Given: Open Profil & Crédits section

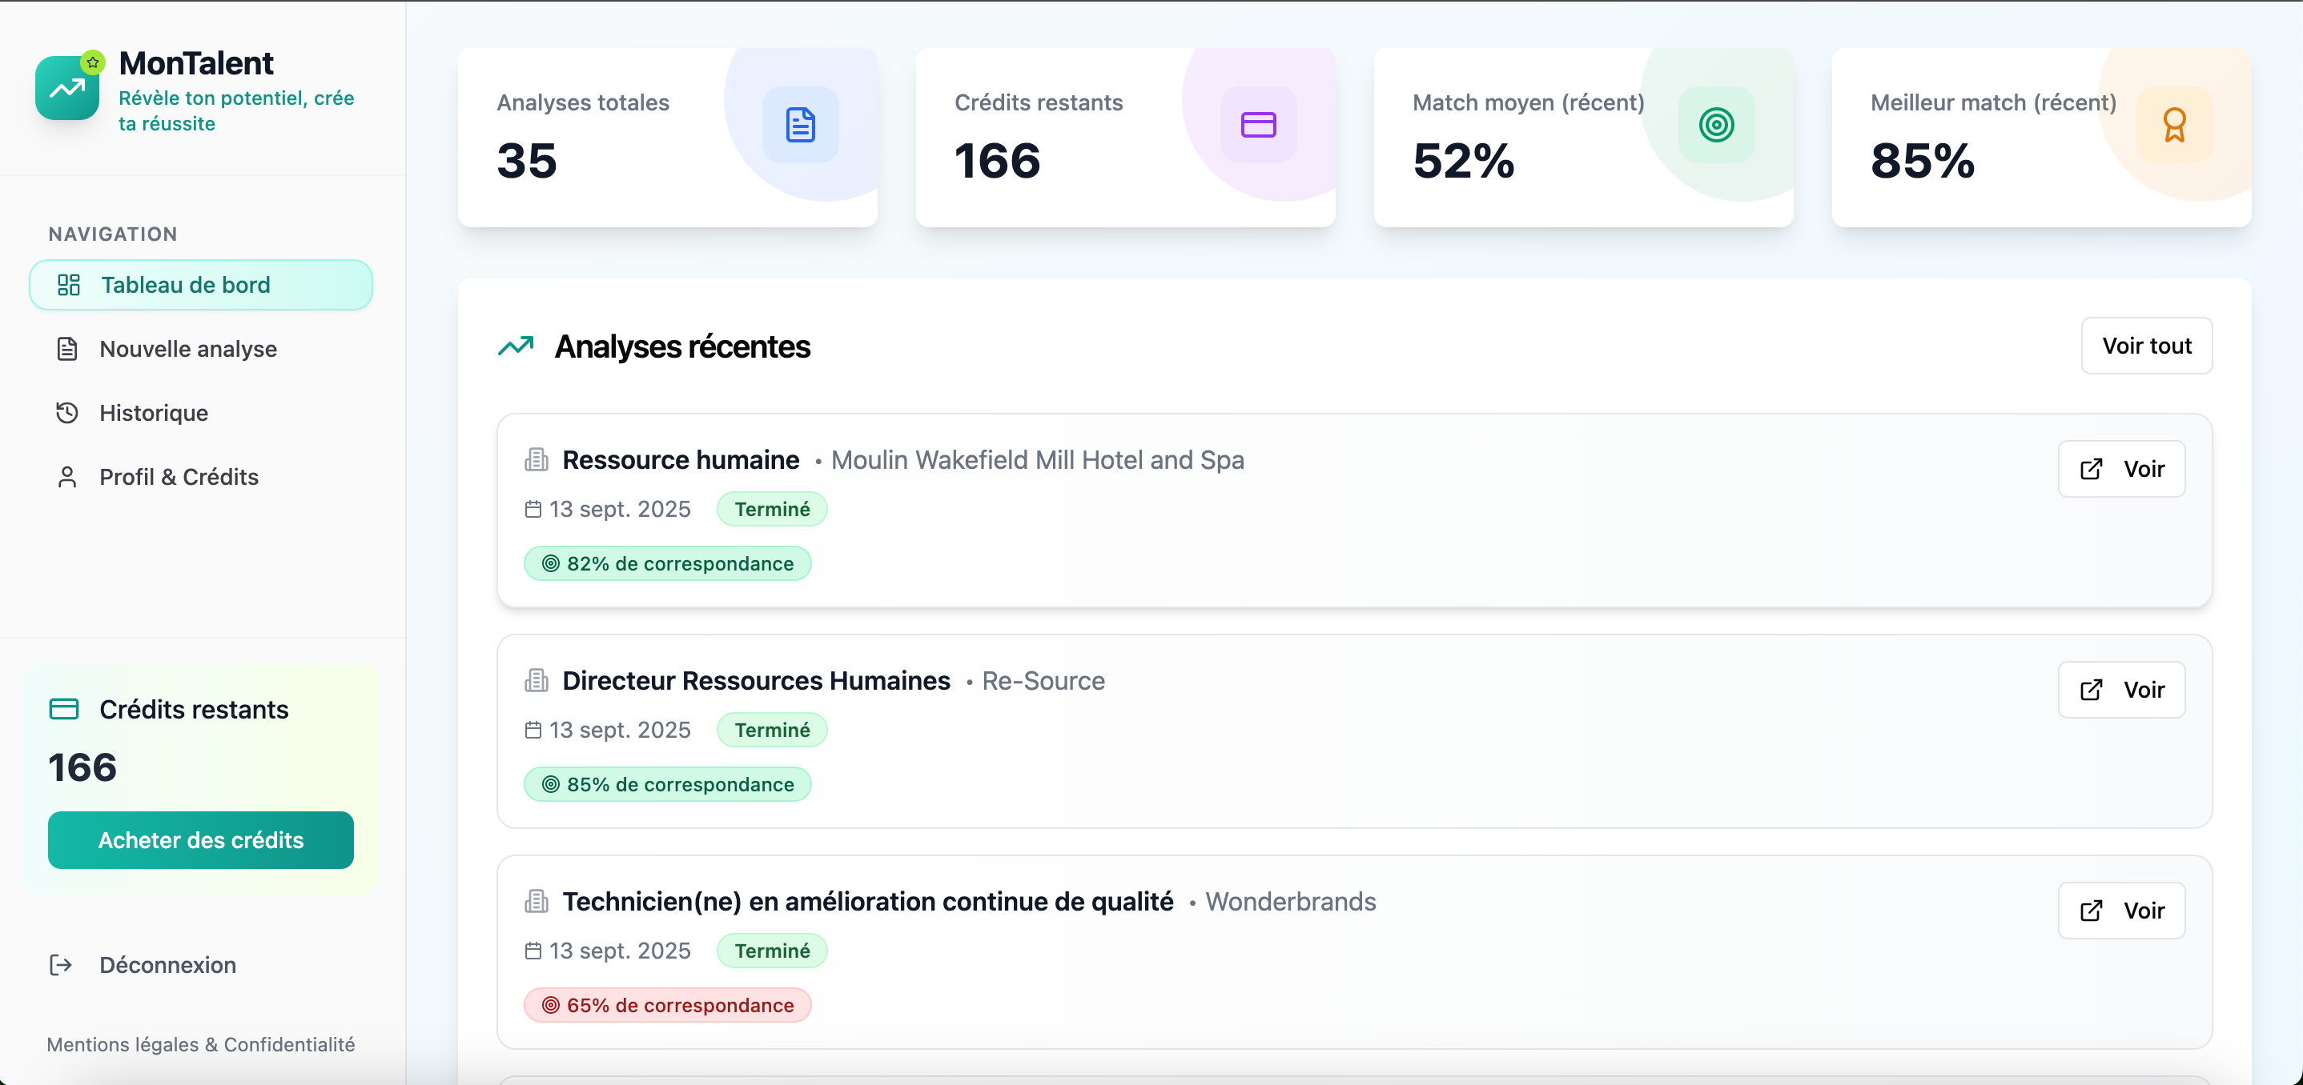Looking at the screenshot, I should [201, 477].
